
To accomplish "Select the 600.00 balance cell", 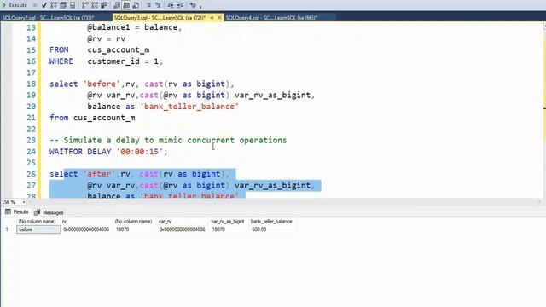I will pyautogui.click(x=272, y=229).
